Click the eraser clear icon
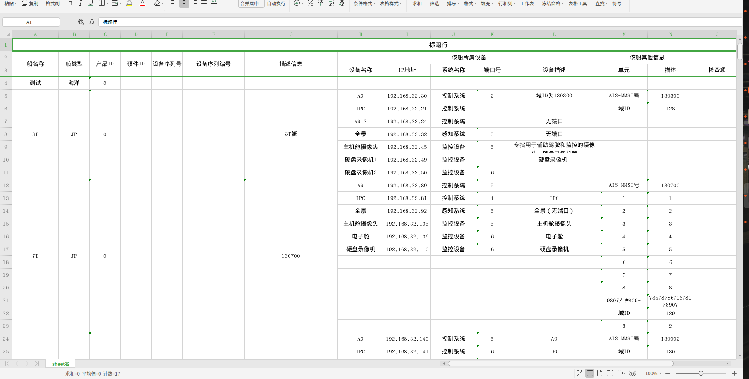This screenshot has width=749, height=379. (x=156, y=3)
